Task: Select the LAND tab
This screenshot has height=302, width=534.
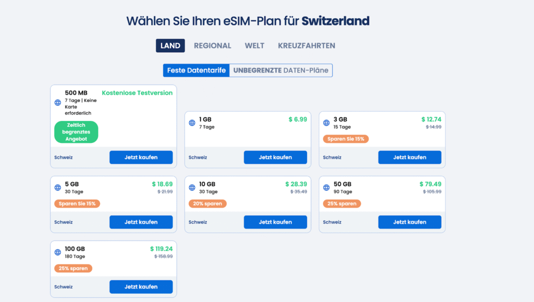Action: (x=170, y=45)
